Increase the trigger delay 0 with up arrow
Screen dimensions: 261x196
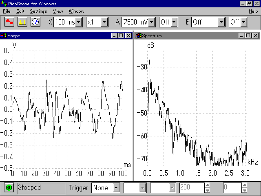point(245,185)
